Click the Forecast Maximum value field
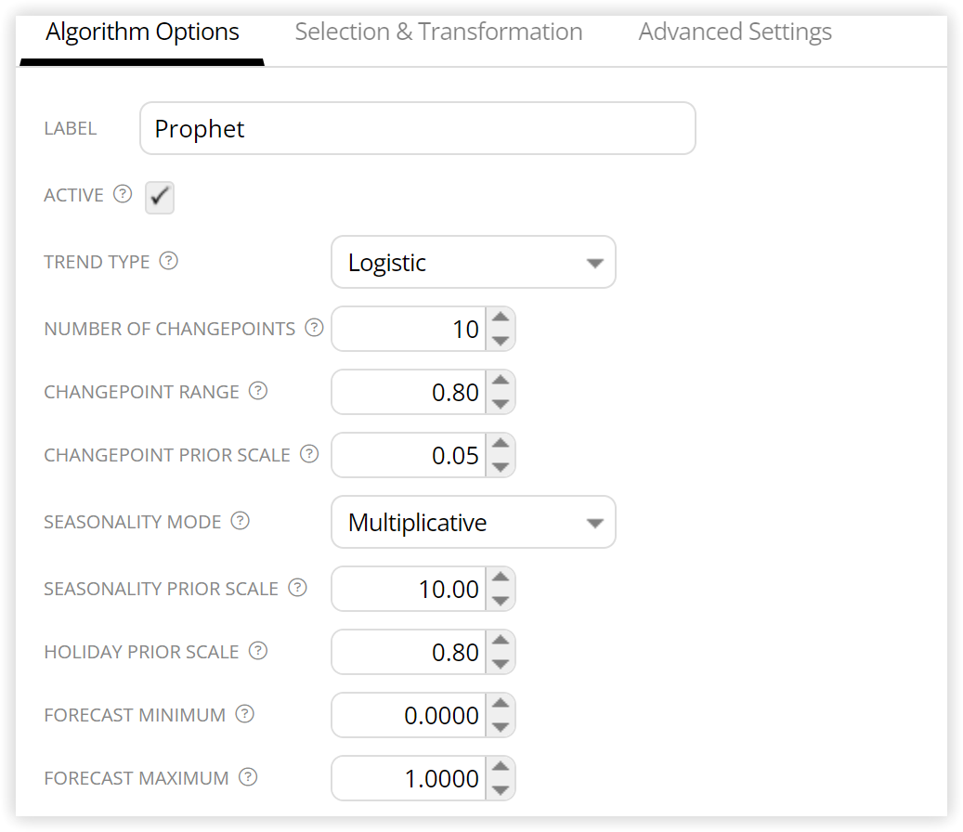This screenshot has height=832, width=963. 409,778
